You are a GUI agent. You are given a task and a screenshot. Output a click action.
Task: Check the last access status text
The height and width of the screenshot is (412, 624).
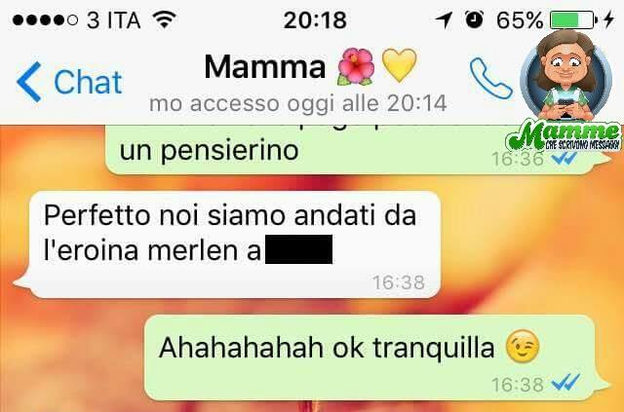(298, 103)
